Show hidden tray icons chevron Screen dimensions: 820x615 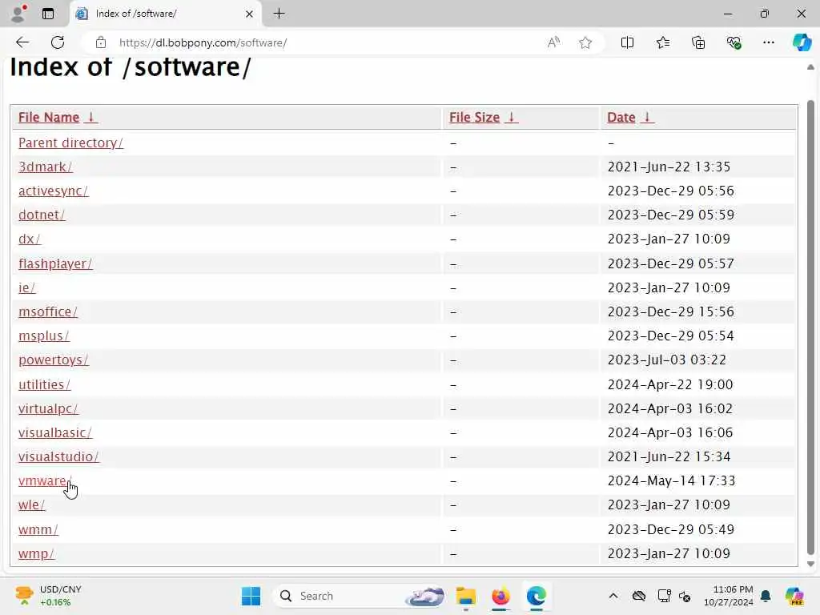613,596
